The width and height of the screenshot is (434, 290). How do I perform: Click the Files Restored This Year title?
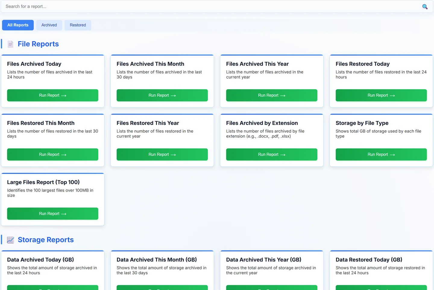(x=148, y=123)
